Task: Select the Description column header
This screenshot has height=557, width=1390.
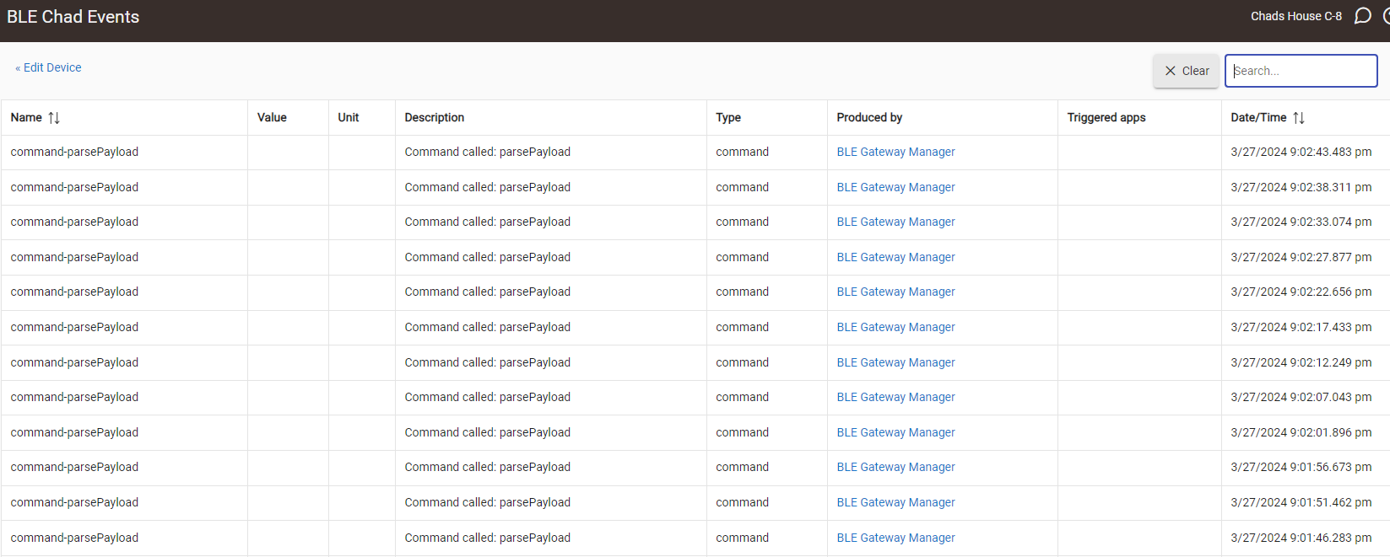Action: coord(435,118)
